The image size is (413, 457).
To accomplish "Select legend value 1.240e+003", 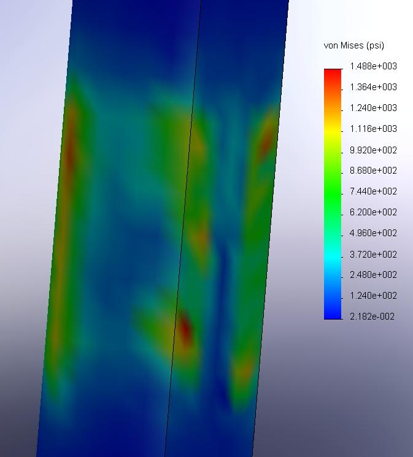I will click(x=373, y=108).
